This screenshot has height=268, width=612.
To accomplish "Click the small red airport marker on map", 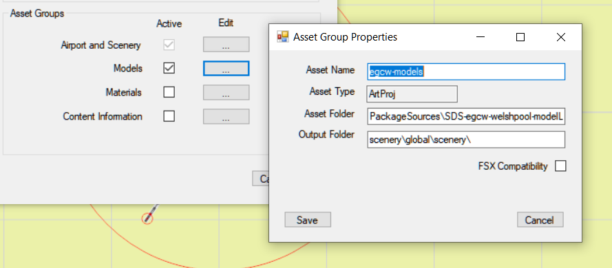I will click(147, 219).
